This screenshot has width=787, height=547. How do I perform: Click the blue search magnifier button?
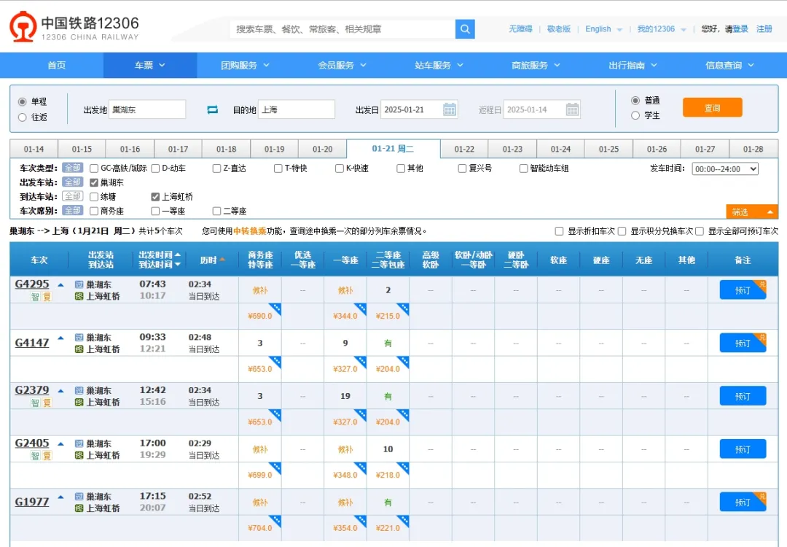[x=465, y=29]
